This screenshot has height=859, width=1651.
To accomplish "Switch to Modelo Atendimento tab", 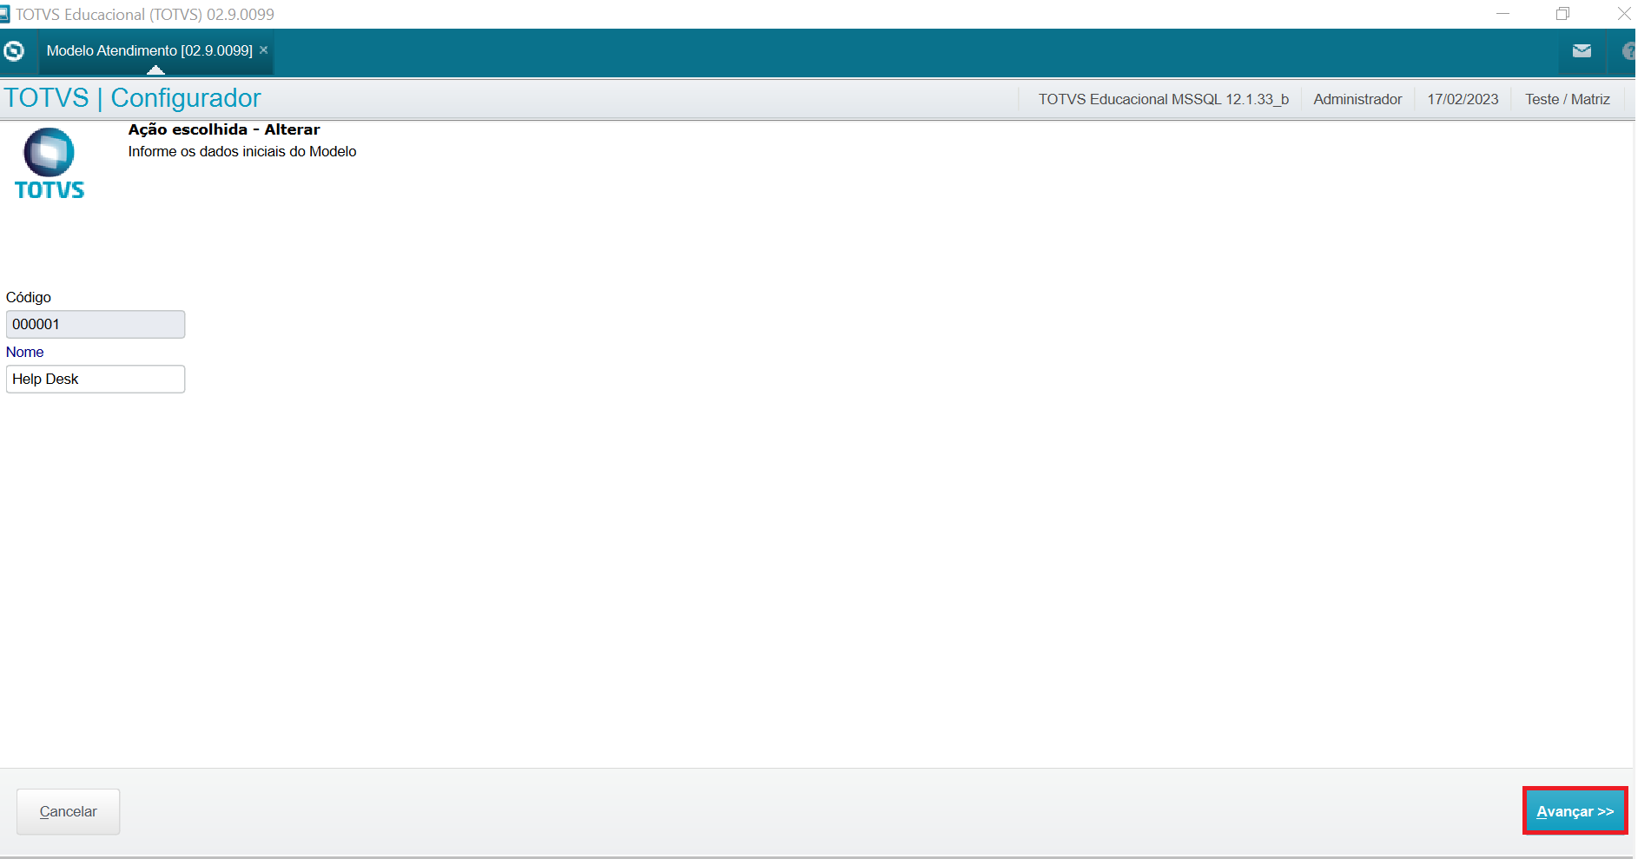I will [x=149, y=50].
